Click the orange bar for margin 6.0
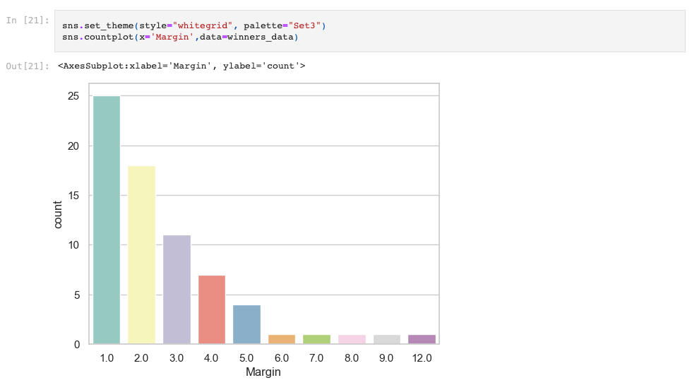This screenshot has height=385, width=697. pyautogui.click(x=282, y=339)
